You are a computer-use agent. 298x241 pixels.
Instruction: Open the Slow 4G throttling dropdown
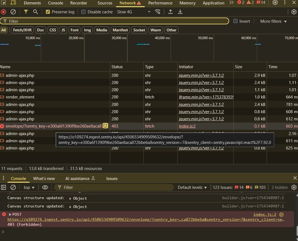[134, 12]
